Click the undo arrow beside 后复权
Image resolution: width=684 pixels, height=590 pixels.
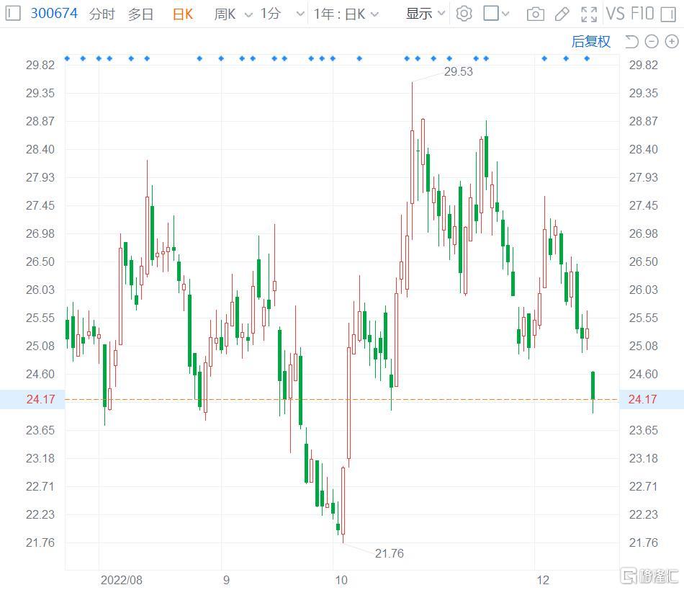point(631,42)
